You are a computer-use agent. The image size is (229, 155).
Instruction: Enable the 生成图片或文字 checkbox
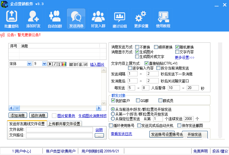tap(137, 56)
